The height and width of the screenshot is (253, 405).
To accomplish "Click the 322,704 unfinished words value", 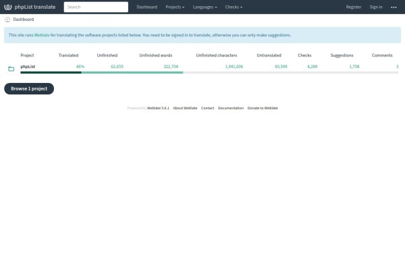I will (x=171, y=67).
